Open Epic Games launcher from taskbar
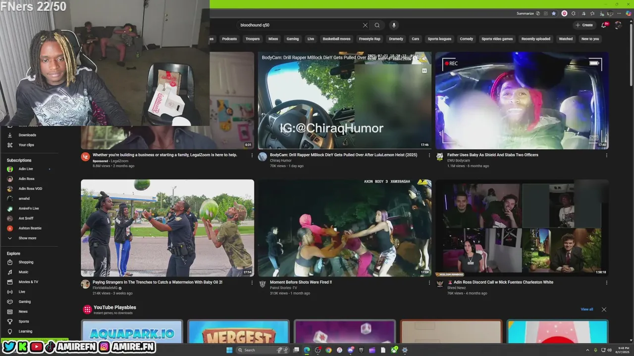 361,350
